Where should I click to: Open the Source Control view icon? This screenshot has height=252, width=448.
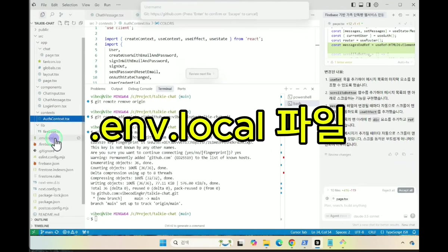[x=61, y=15]
